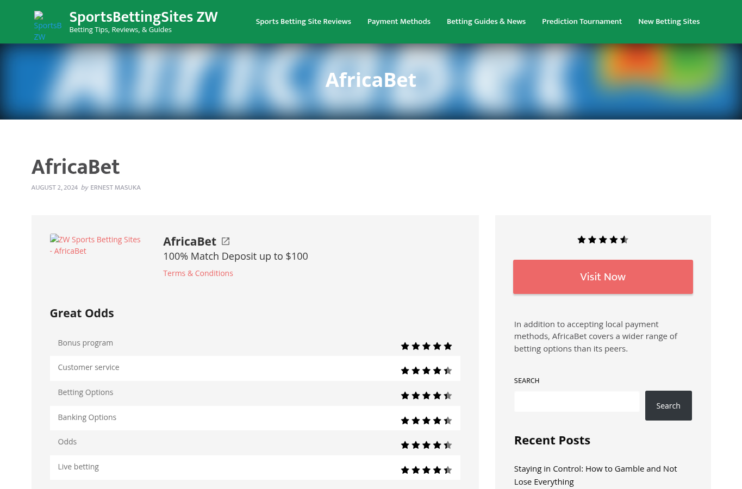Click the Betting Tips, Reviews, & Guides tagline
The image size is (742, 489).
(121, 30)
